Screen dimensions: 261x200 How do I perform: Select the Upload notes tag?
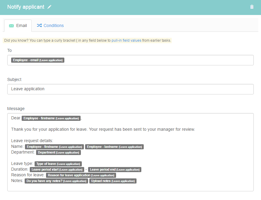pos(113,181)
